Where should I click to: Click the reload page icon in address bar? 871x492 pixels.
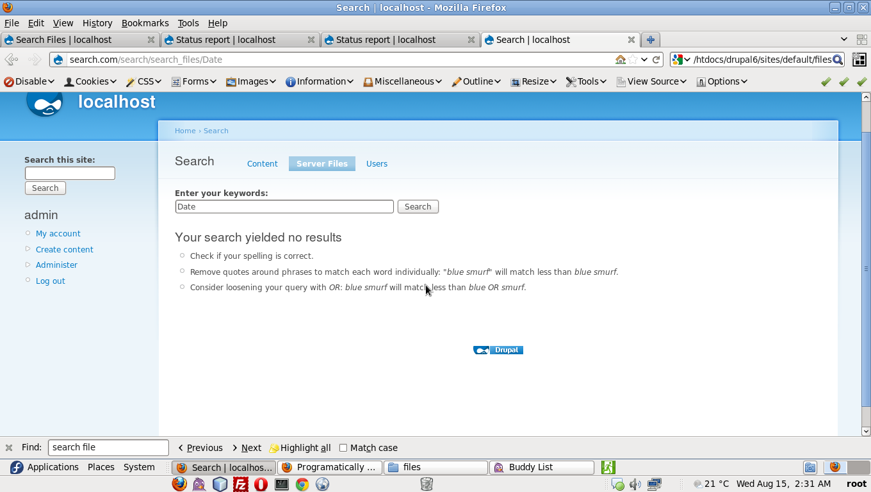(656, 60)
